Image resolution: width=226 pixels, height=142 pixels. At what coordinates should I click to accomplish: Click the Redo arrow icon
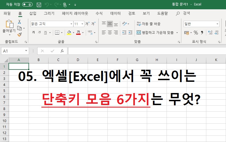click(56, 5)
